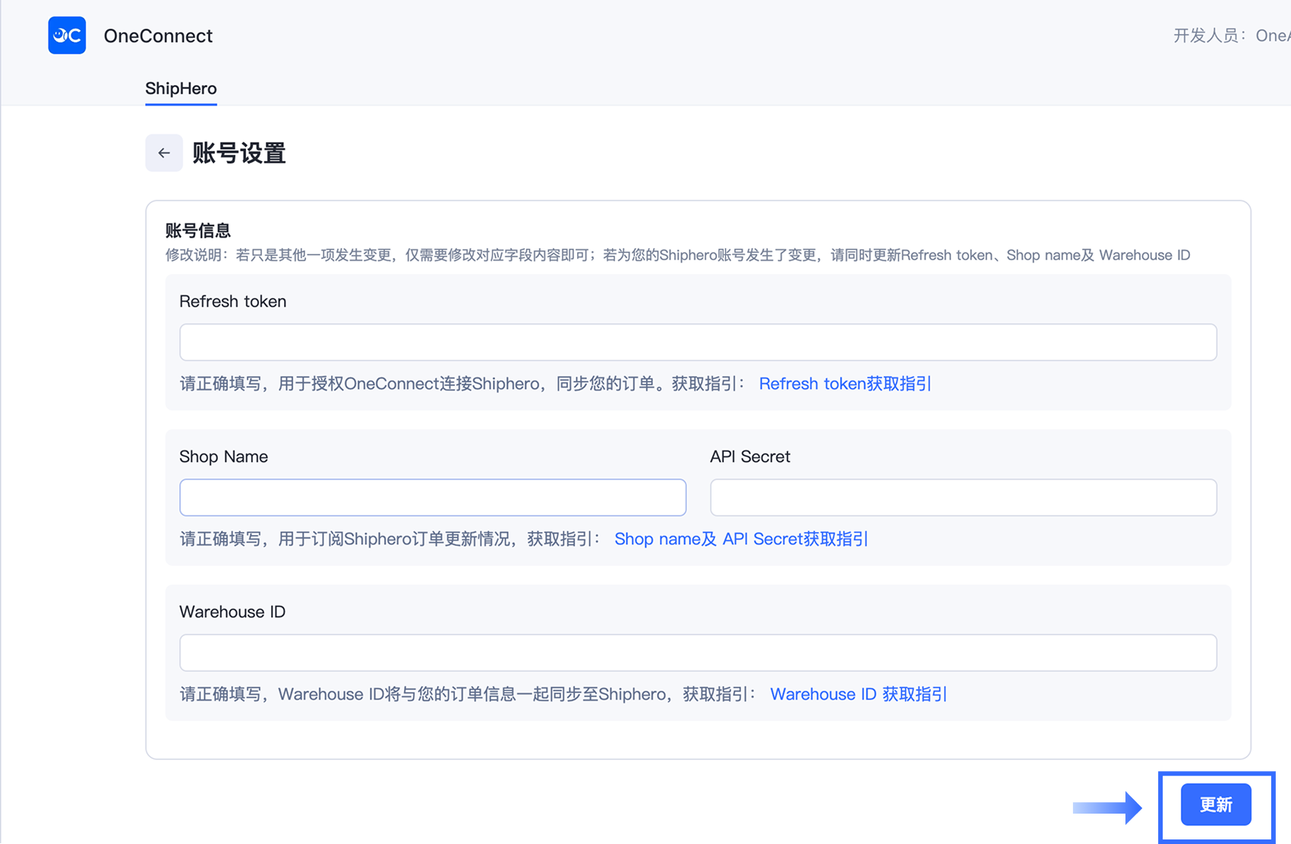The width and height of the screenshot is (1291, 844).
Task: Open the Refresh token获取指引 link
Action: click(x=845, y=384)
